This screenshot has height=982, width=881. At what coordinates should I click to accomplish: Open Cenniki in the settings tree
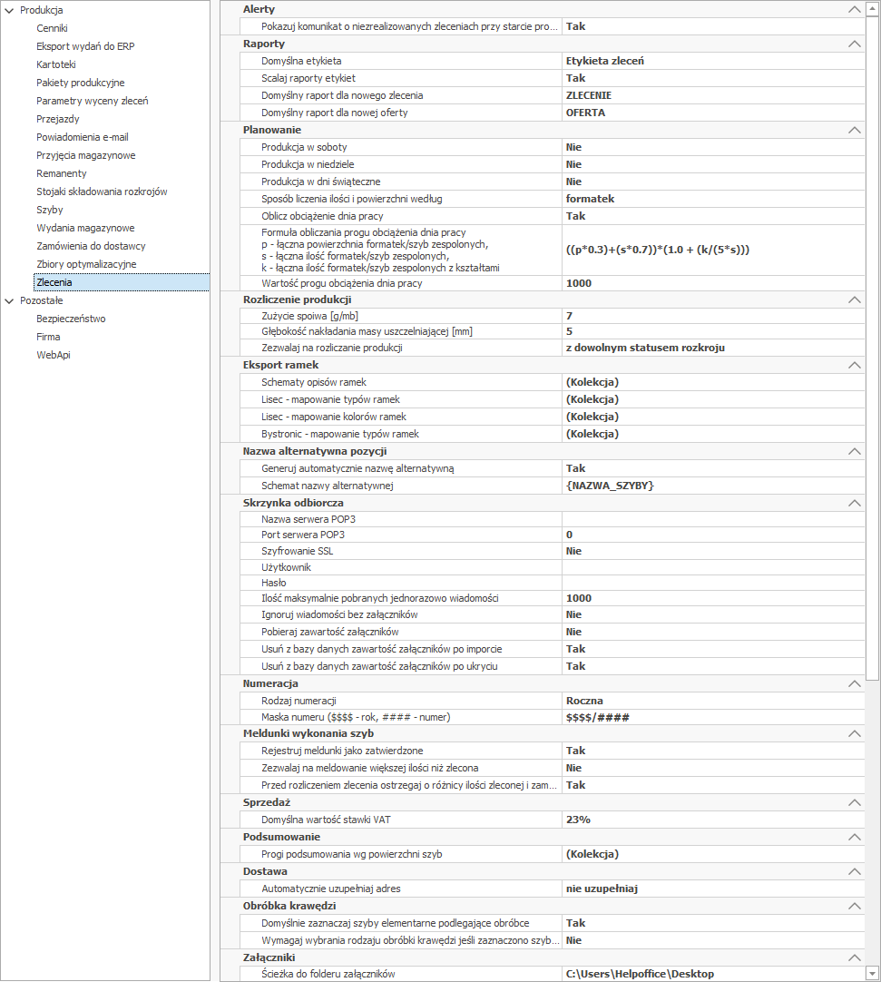52,28
